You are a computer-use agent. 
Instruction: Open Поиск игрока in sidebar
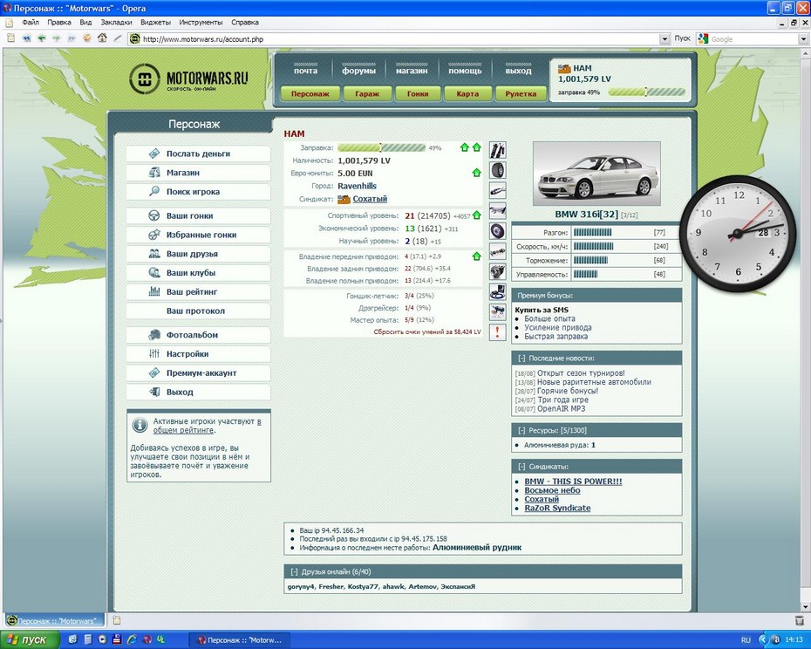point(199,192)
